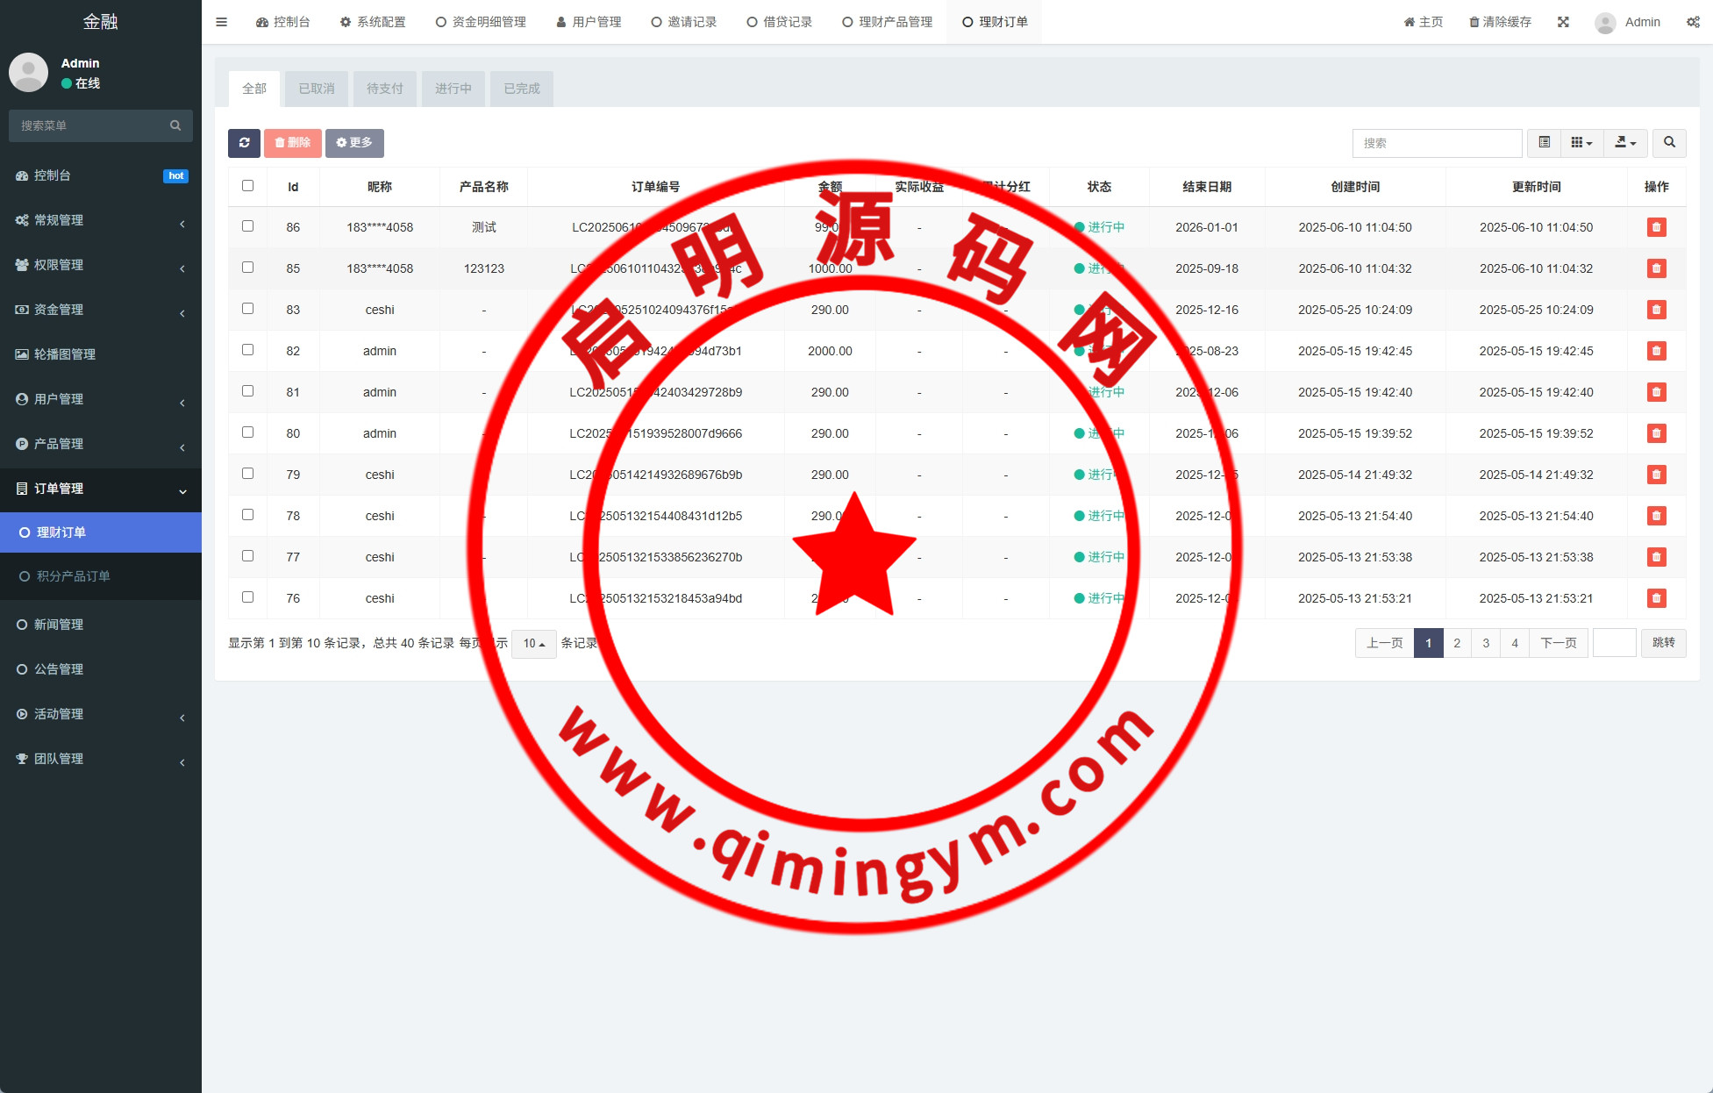Delete order 86 with trash icon
This screenshot has width=1713, height=1093.
[x=1656, y=227]
